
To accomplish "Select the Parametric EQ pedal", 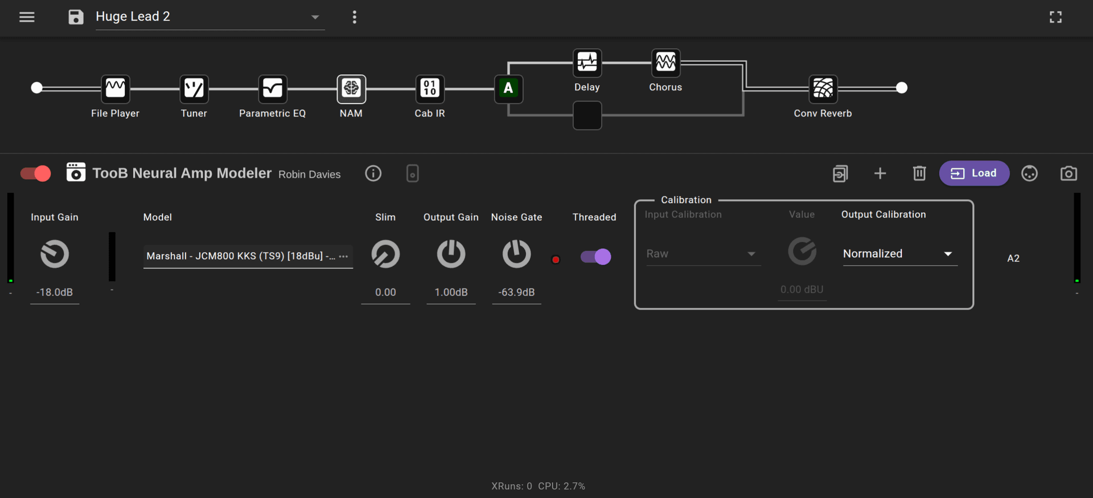I will click(273, 89).
